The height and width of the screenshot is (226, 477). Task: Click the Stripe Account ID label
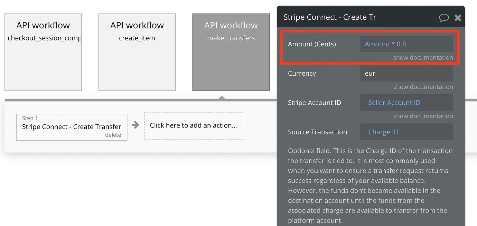coord(315,103)
